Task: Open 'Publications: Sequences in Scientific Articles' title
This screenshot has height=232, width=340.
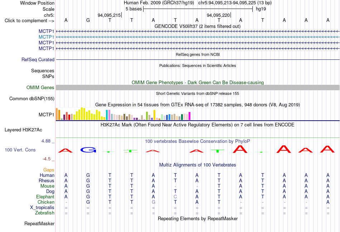Action: click(x=198, y=66)
